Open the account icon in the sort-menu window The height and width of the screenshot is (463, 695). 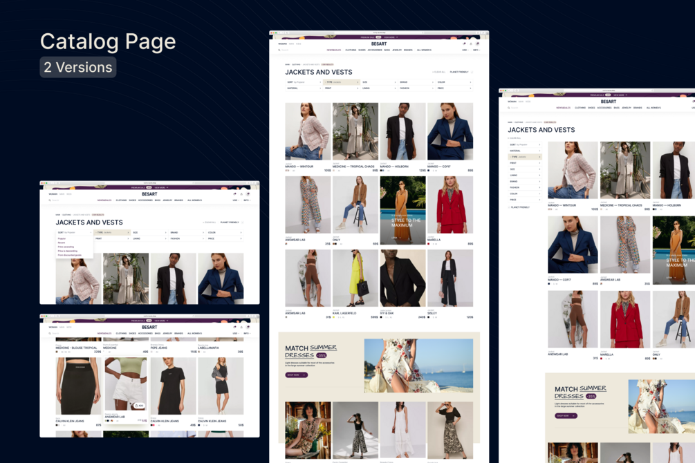tap(241, 194)
